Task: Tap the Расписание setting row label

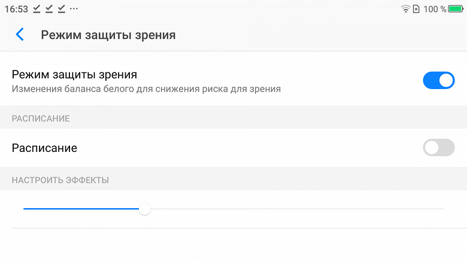Action: [44, 148]
